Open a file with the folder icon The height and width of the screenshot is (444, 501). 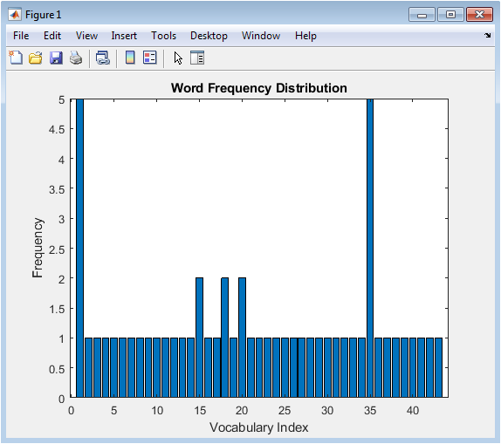36,58
